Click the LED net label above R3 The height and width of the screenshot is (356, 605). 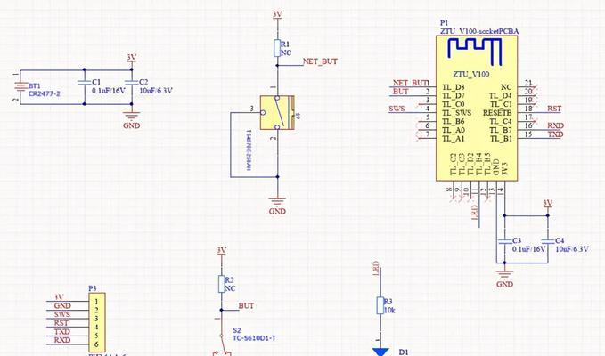(376, 269)
